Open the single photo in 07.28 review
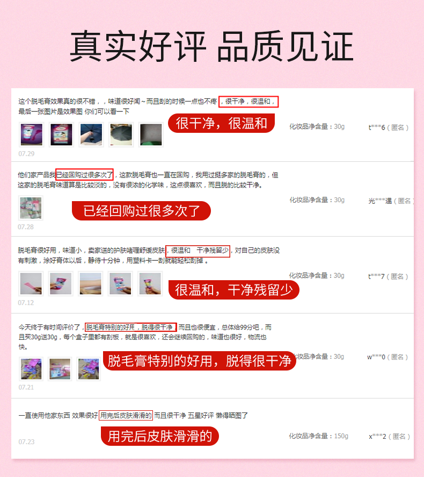This screenshot has width=424, height=477. tap(31, 208)
